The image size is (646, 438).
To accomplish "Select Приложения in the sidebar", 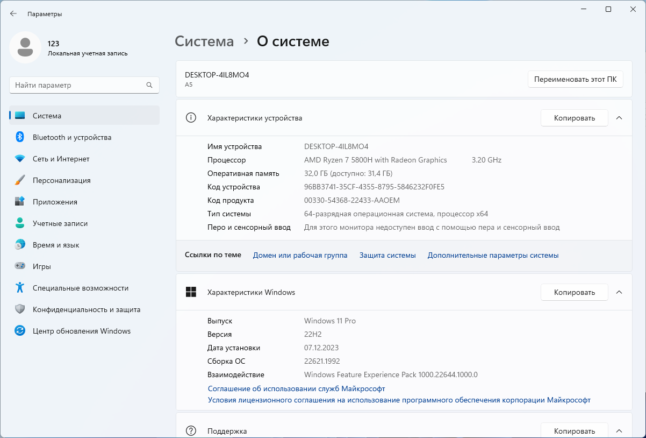I will [x=84, y=202].
